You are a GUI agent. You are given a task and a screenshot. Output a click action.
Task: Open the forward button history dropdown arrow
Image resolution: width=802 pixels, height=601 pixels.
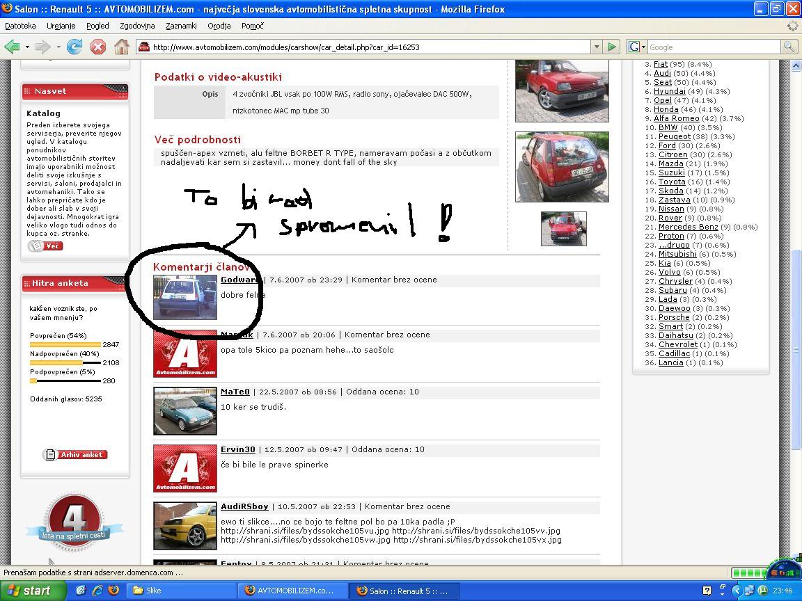[58, 47]
